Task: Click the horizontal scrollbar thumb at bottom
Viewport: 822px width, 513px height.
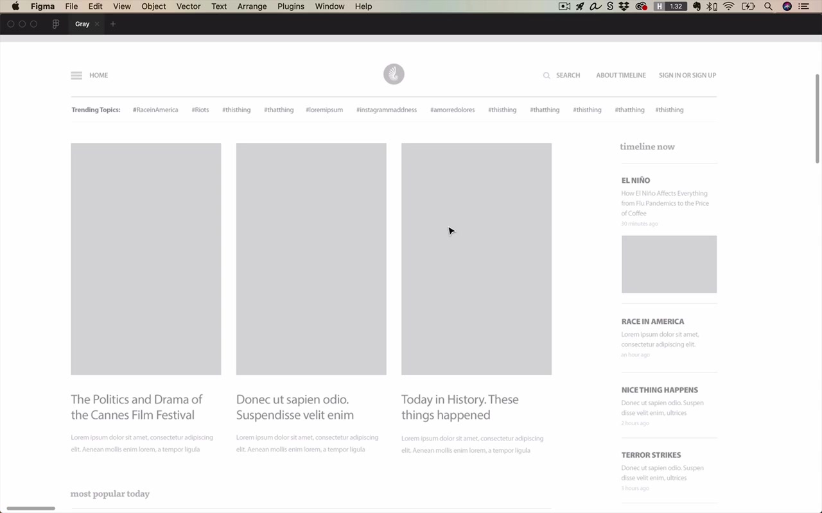Action: click(31, 509)
